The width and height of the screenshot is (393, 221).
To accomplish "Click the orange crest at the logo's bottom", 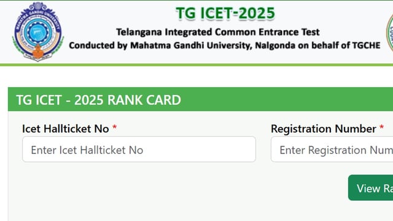I will [x=38, y=52].
